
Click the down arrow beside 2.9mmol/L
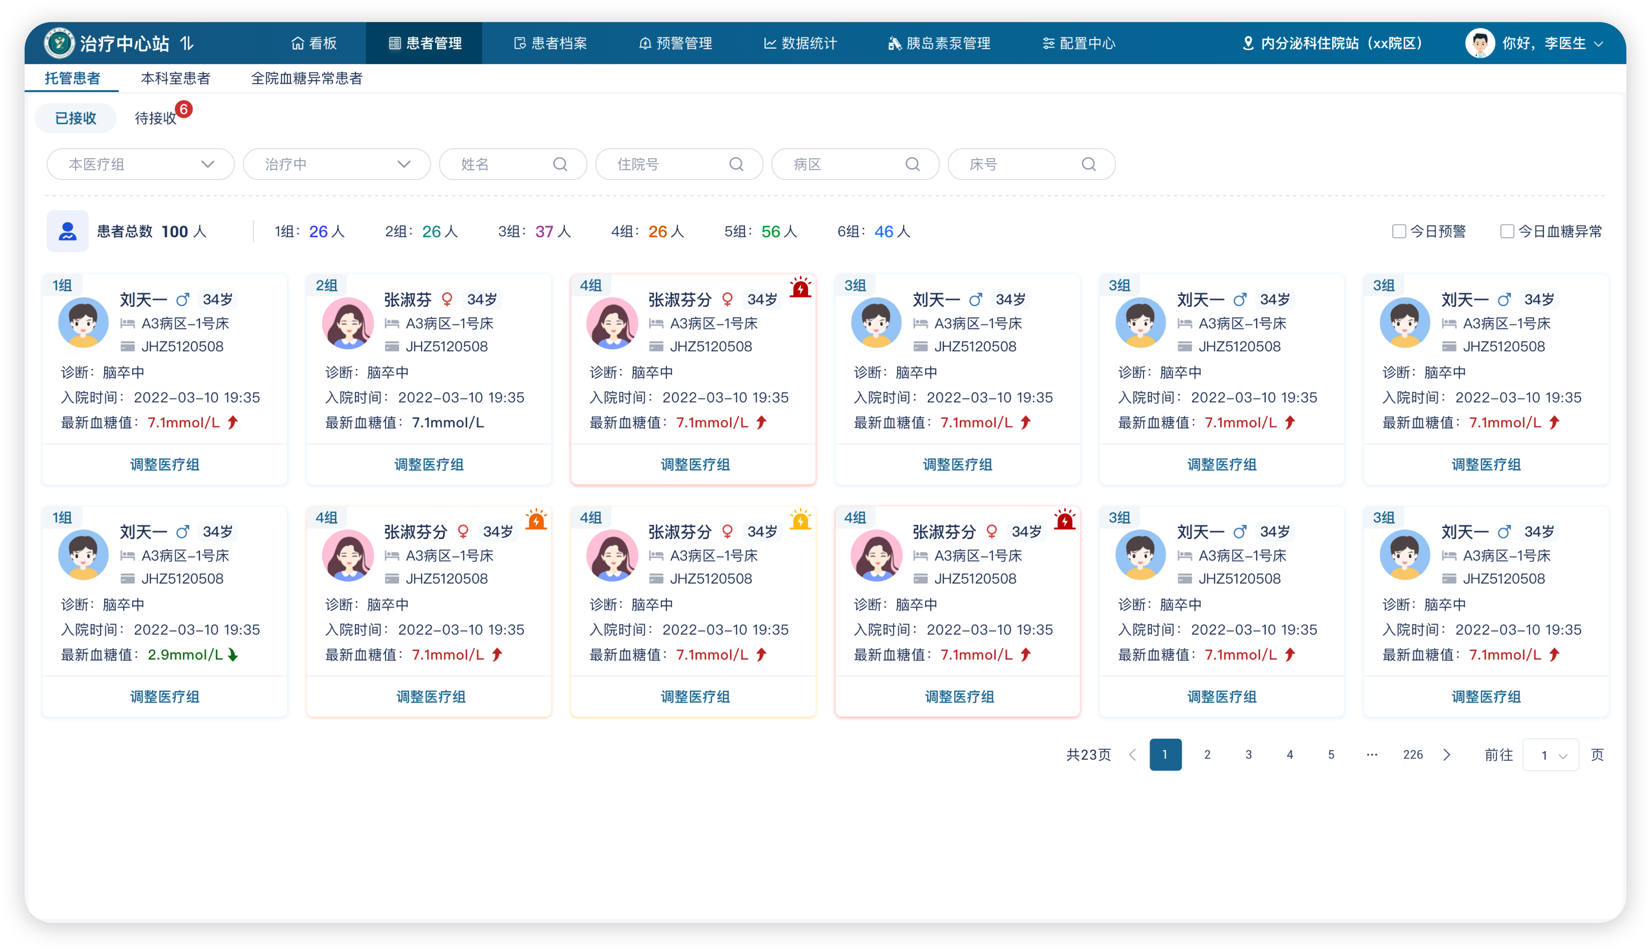tap(233, 655)
